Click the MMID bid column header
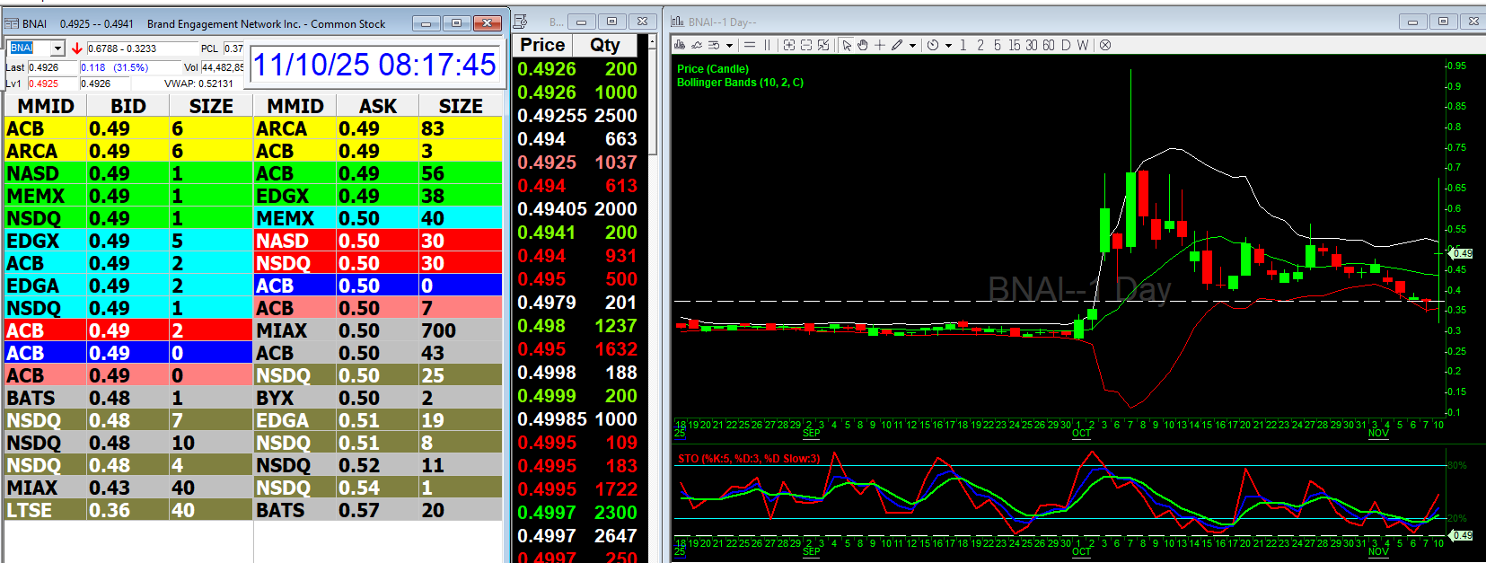This screenshot has width=1486, height=563. [45, 106]
